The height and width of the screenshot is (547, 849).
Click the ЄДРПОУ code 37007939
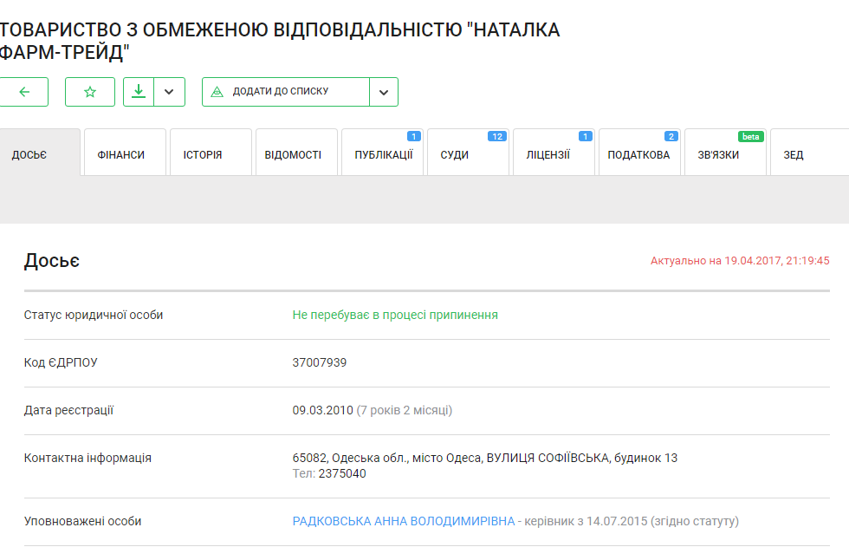(x=320, y=362)
